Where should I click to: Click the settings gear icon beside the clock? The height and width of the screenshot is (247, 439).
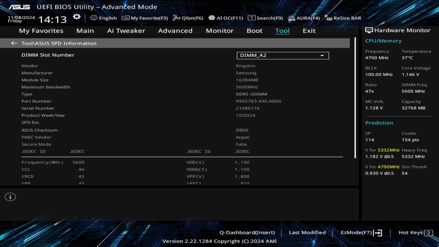(76, 17)
